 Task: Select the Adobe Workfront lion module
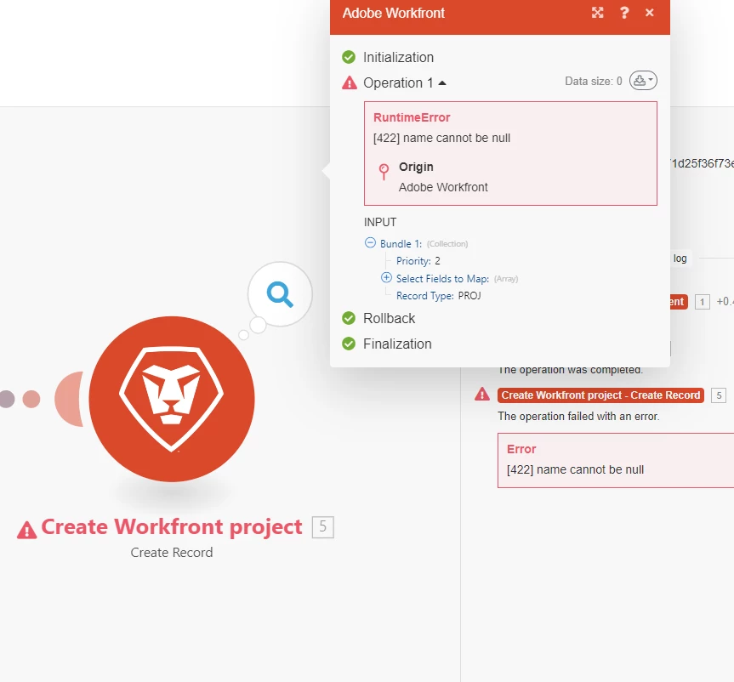coord(172,399)
